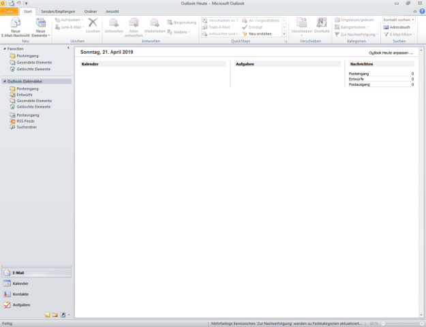Click the Löschen delete icon
The height and width of the screenshot is (327, 426).
click(x=93, y=25)
